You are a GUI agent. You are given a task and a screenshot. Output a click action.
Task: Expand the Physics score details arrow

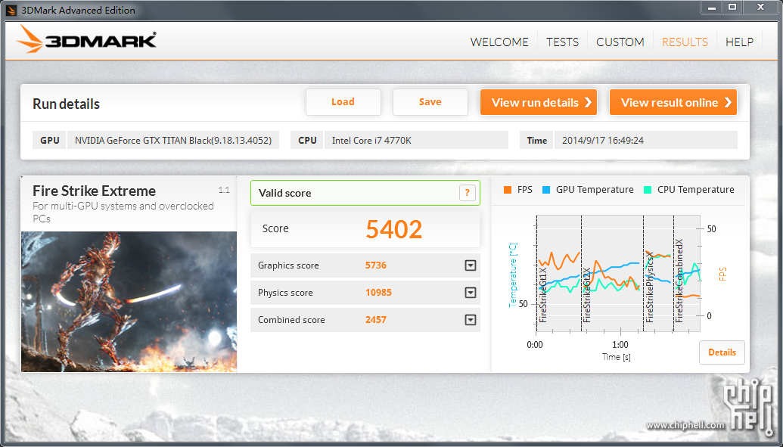click(x=471, y=293)
